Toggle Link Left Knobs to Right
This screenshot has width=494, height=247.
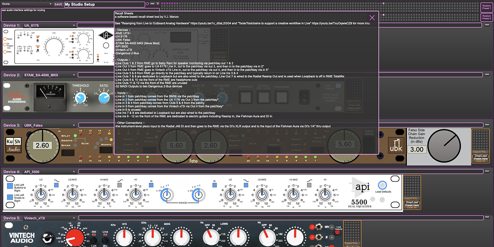point(10,197)
